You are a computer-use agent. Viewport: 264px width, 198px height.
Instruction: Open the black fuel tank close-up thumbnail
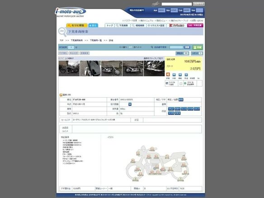tap(90, 68)
